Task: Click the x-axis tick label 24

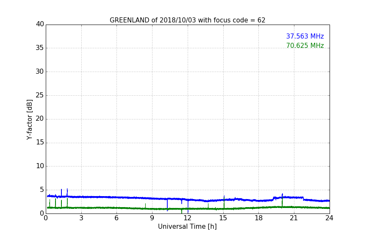Action: [x=329, y=218]
